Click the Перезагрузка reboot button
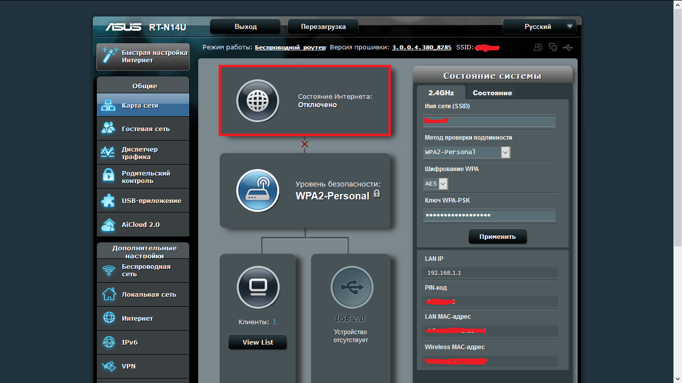The width and height of the screenshot is (682, 383). pos(323,26)
